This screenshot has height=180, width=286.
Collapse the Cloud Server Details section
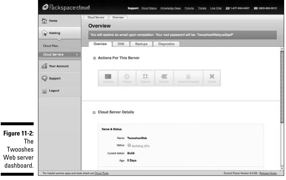94,113
